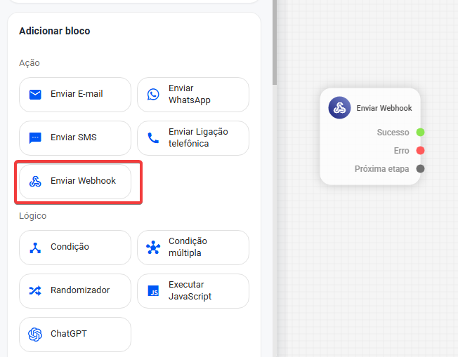Click the gray Próxima etapa connector dot
The width and height of the screenshot is (458, 357).
(x=420, y=168)
